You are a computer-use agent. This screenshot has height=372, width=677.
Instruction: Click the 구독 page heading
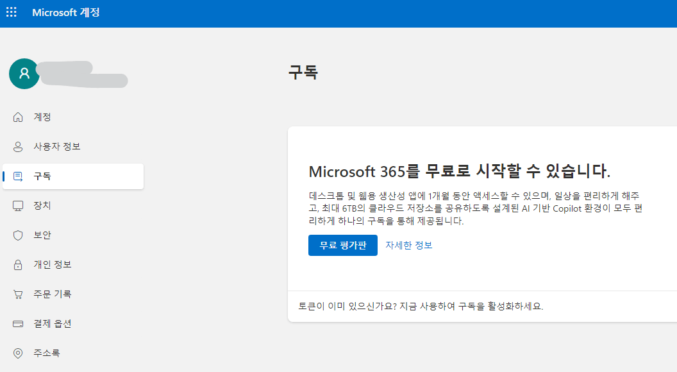click(x=303, y=72)
